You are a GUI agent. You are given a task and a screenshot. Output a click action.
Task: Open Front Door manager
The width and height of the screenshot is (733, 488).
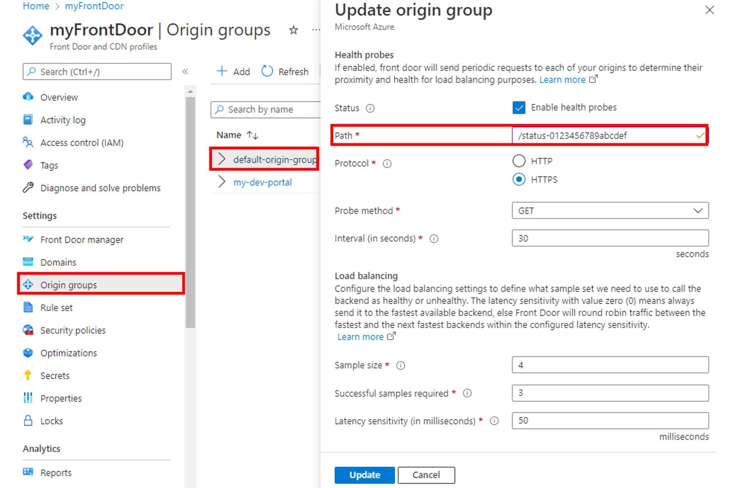point(82,240)
